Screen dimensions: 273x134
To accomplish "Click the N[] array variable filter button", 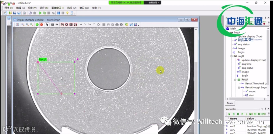I will coord(251,114).
